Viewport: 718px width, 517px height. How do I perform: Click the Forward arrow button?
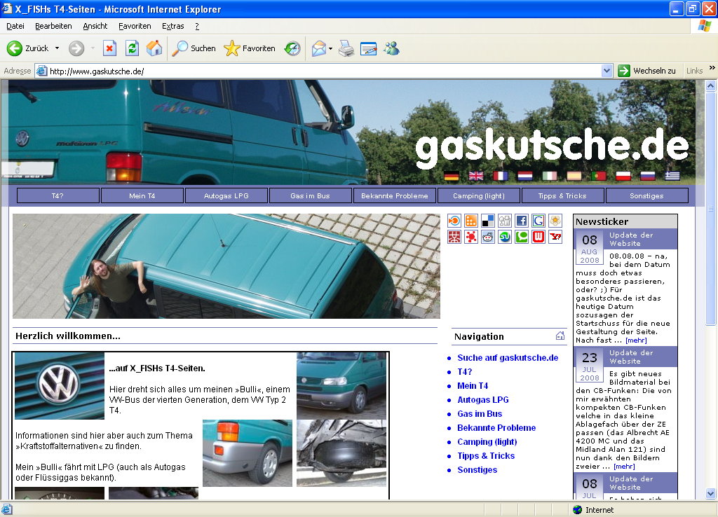(76, 48)
